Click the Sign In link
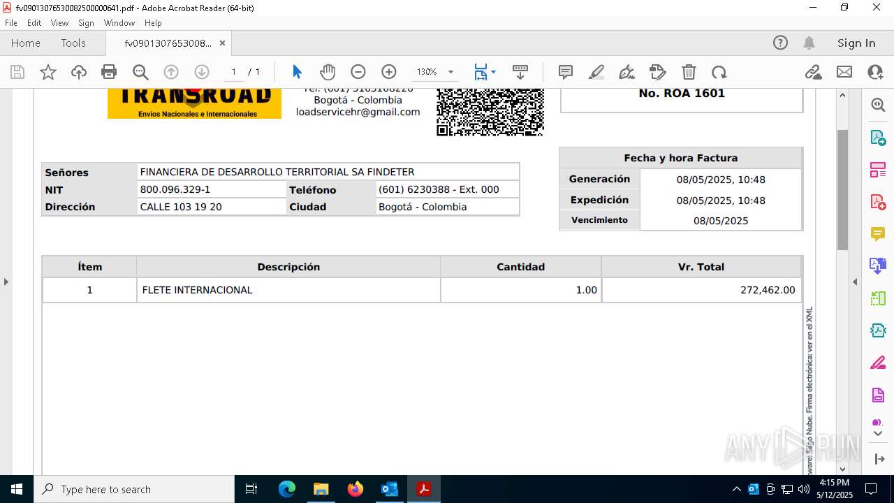Viewport: 894px width, 503px height. coord(856,43)
